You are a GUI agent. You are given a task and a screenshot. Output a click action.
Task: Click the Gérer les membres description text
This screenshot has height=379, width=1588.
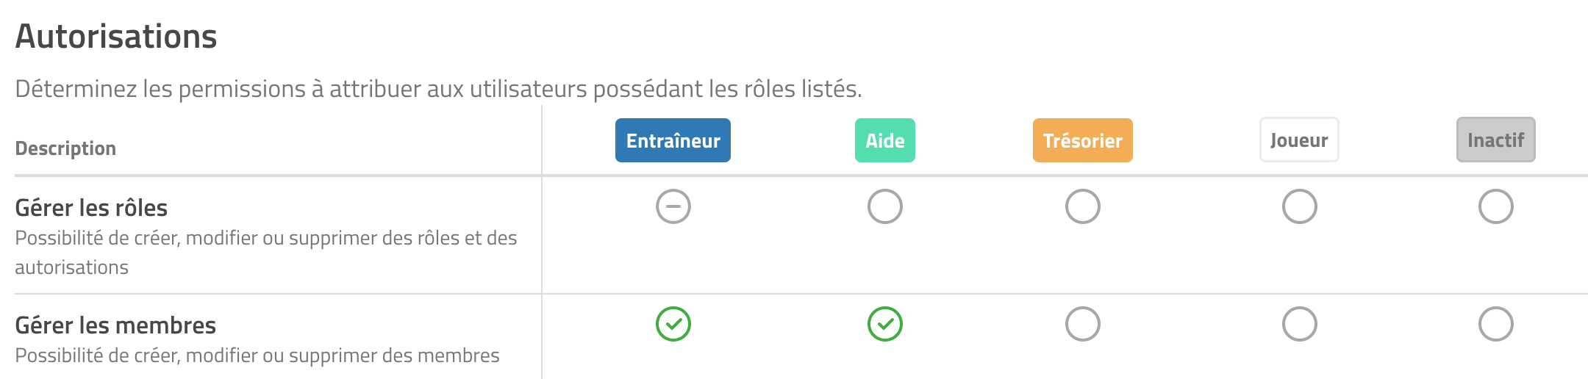point(257,355)
